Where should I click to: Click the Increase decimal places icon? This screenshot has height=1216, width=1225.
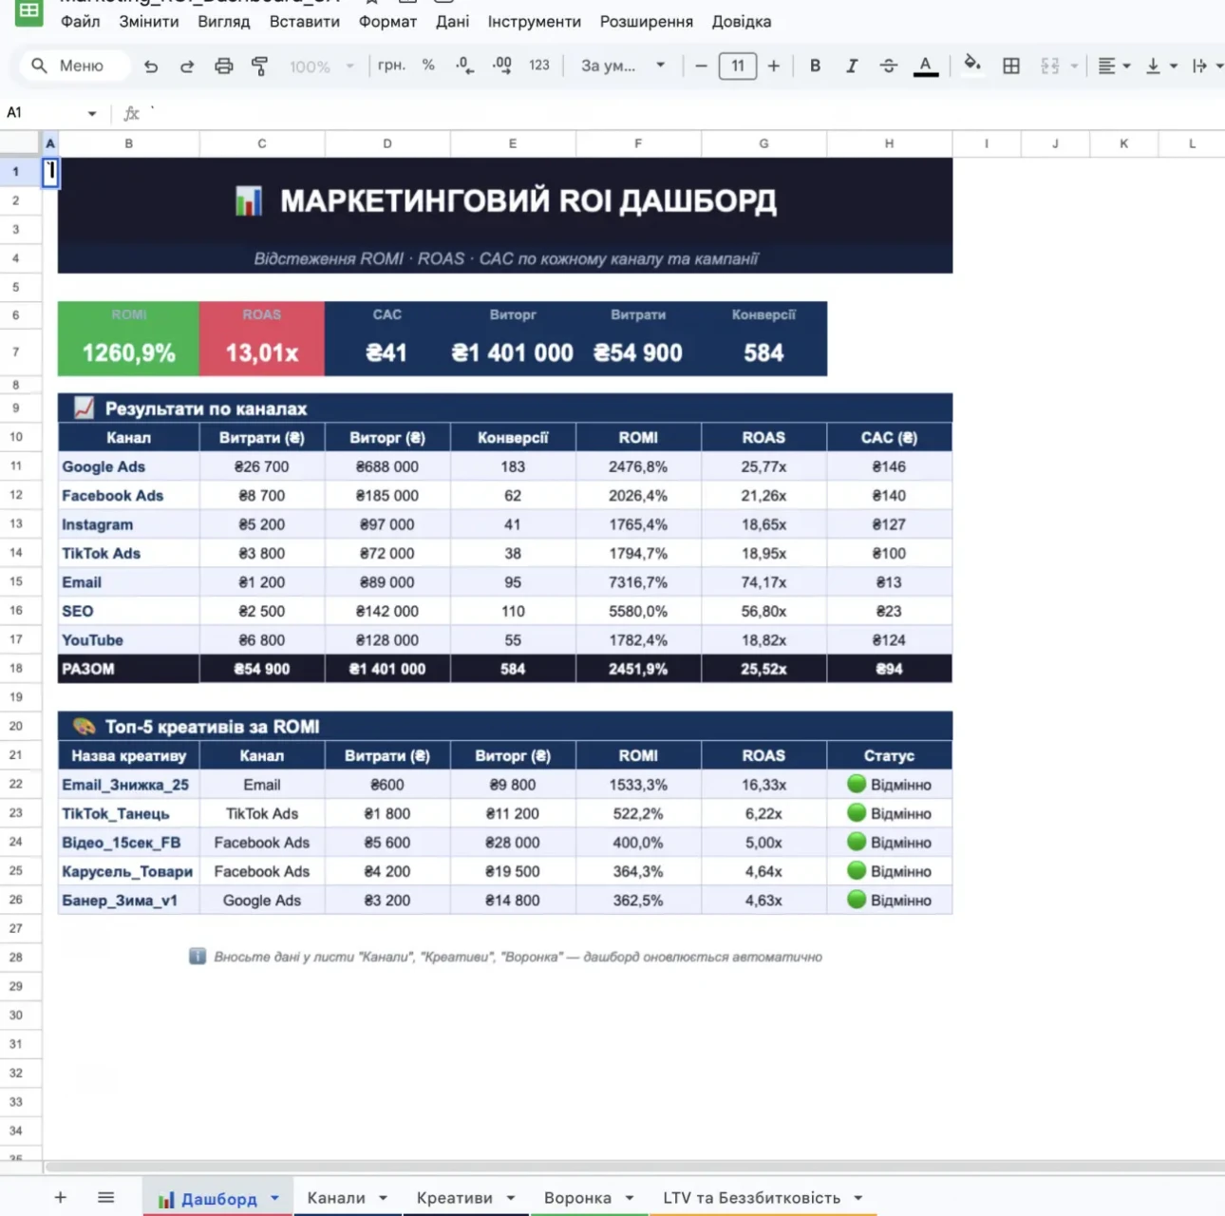[x=501, y=66]
